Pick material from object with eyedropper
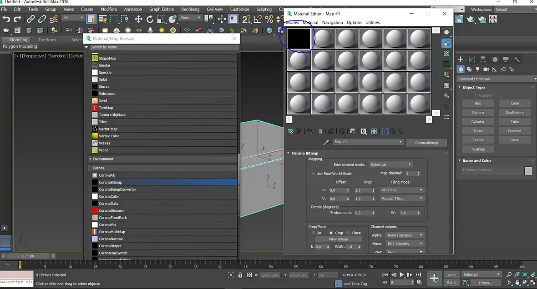 tap(326, 142)
